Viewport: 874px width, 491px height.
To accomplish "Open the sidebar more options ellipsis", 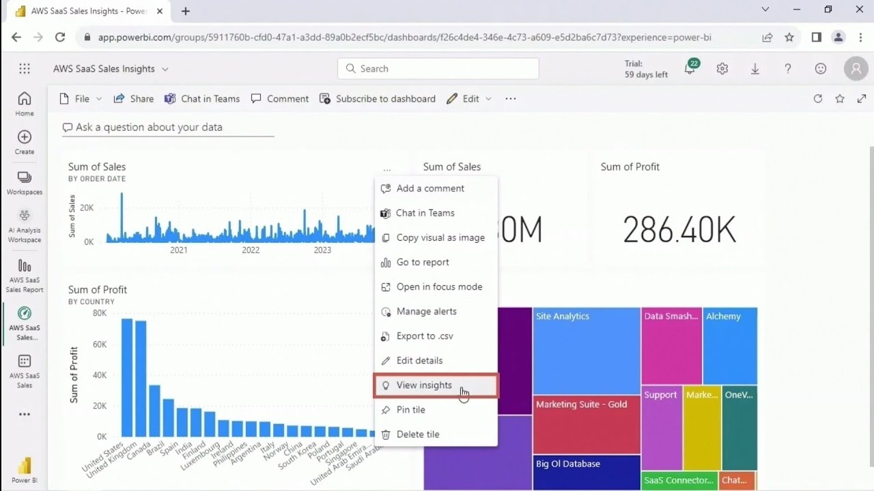I will tap(25, 414).
